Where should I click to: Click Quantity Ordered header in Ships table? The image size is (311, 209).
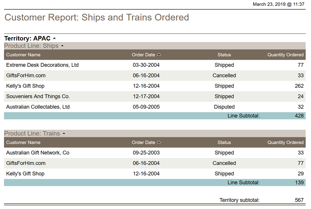[285, 55]
